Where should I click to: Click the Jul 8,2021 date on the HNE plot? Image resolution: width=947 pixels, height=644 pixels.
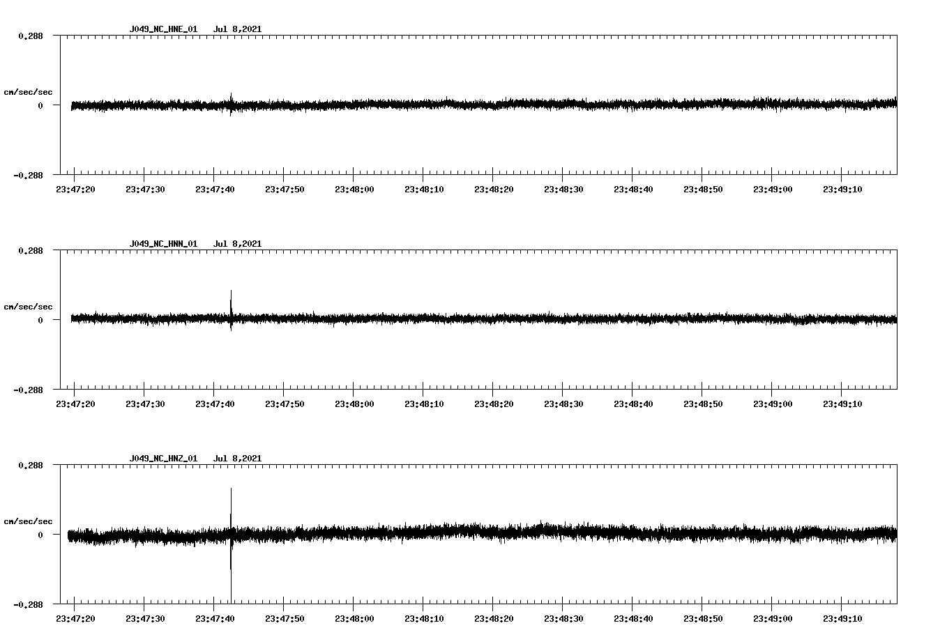(x=238, y=30)
